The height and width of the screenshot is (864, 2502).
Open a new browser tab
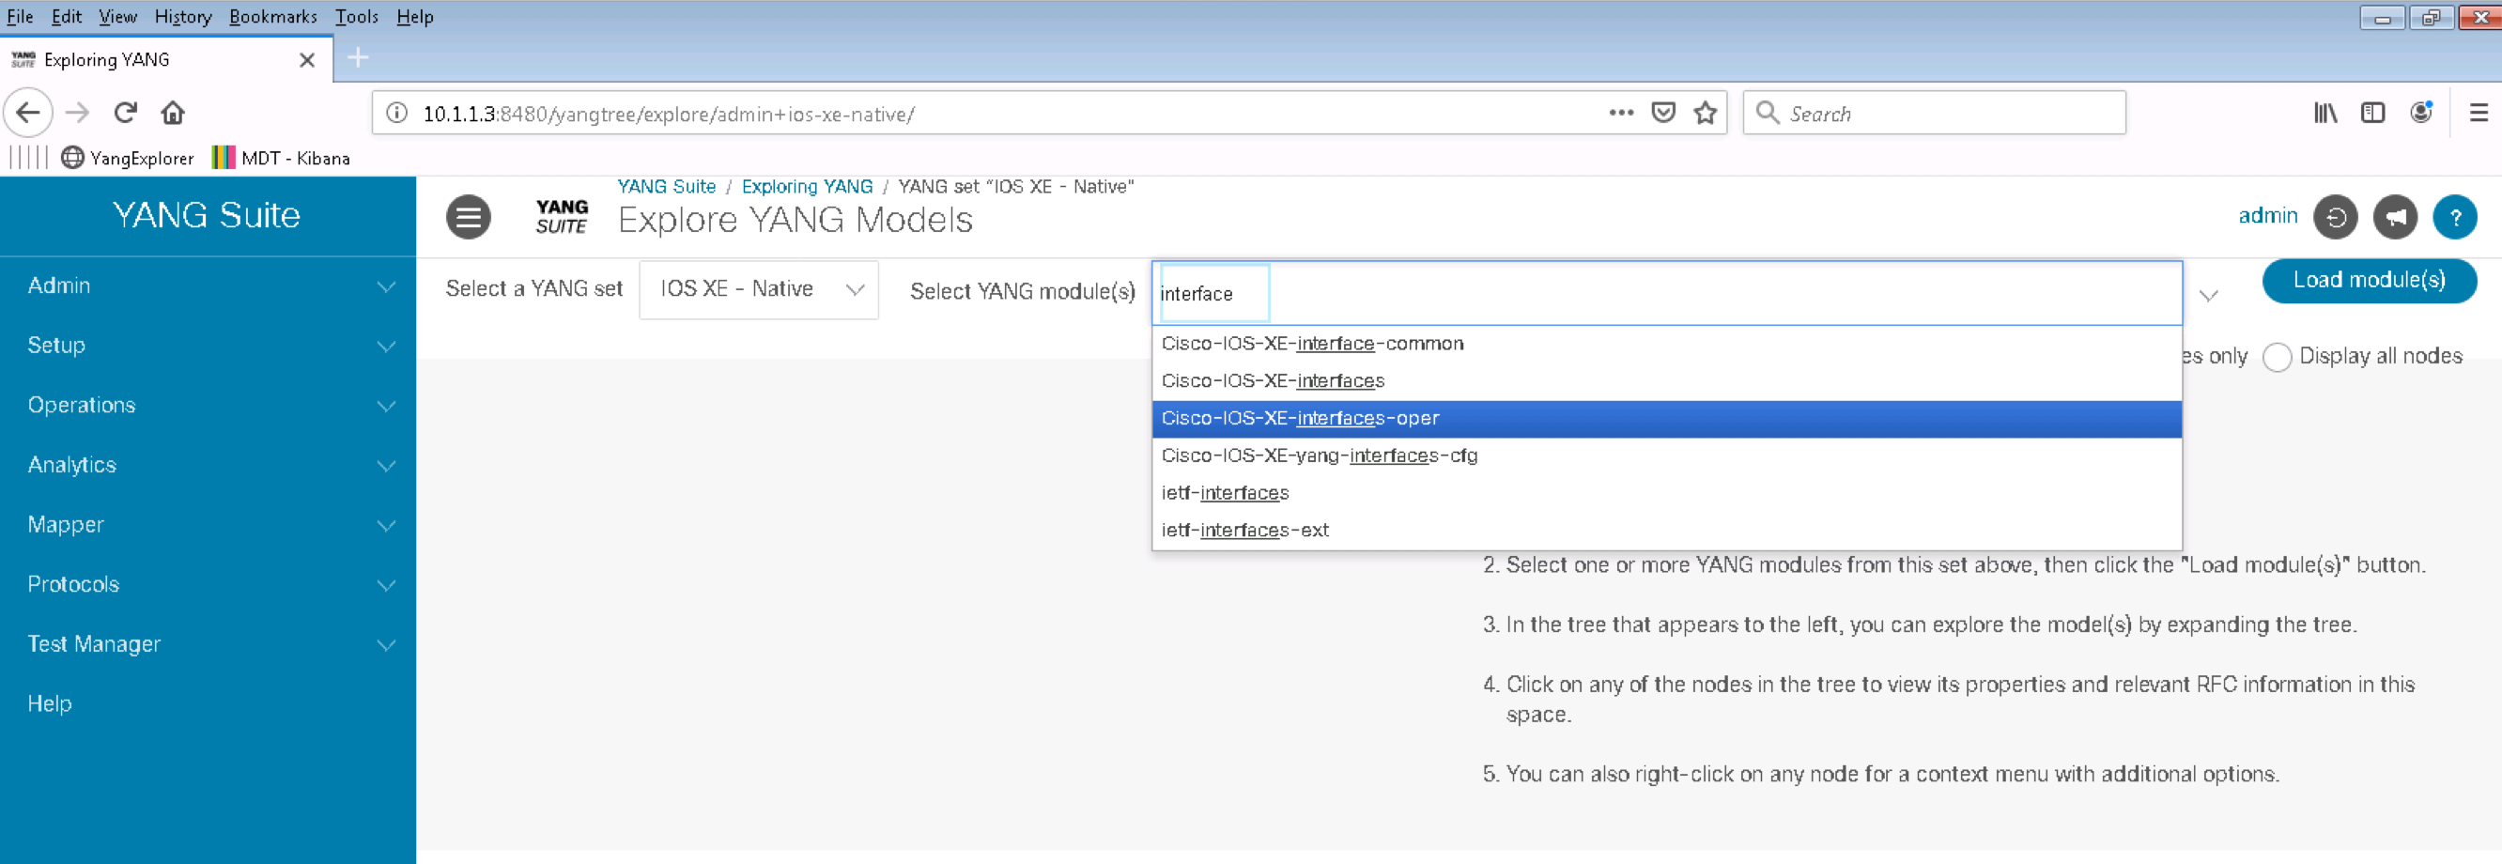click(359, 58)
